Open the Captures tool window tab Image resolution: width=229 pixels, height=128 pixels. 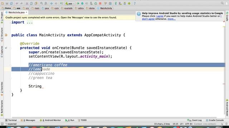pos(2,52)
